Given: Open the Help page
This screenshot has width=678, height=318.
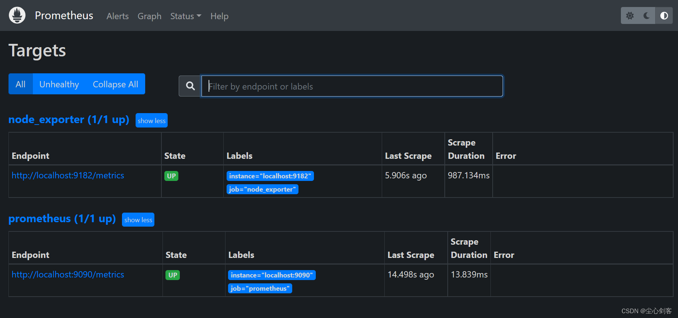Looking at the screenshot, I should [219, 16].
